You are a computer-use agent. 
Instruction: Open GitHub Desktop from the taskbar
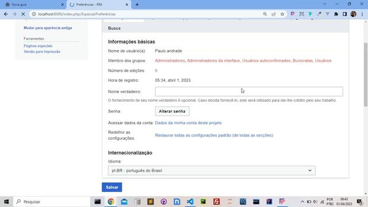[163, 202]
